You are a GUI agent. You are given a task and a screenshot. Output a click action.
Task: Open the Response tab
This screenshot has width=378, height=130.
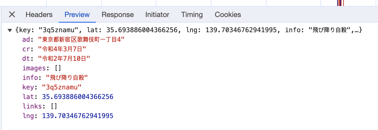tap(117, 14)
